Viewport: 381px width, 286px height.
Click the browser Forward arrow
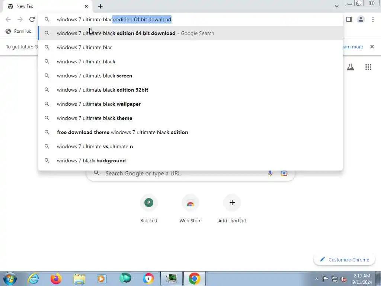point(20,19)
